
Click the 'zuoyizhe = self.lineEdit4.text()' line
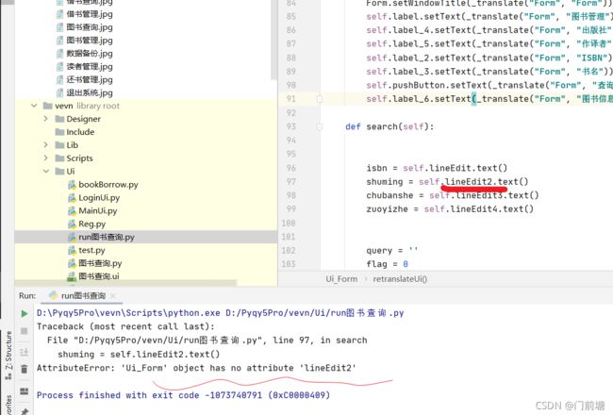tap(450, 209)
